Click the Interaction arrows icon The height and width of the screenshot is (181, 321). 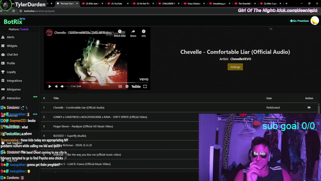point(3,98)
